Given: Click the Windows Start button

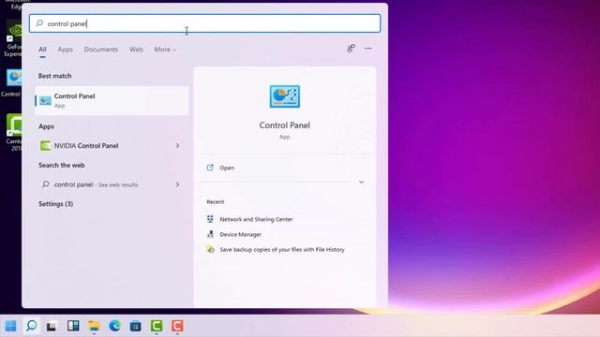Looking at the screenshot, I should tap(10, 326).
